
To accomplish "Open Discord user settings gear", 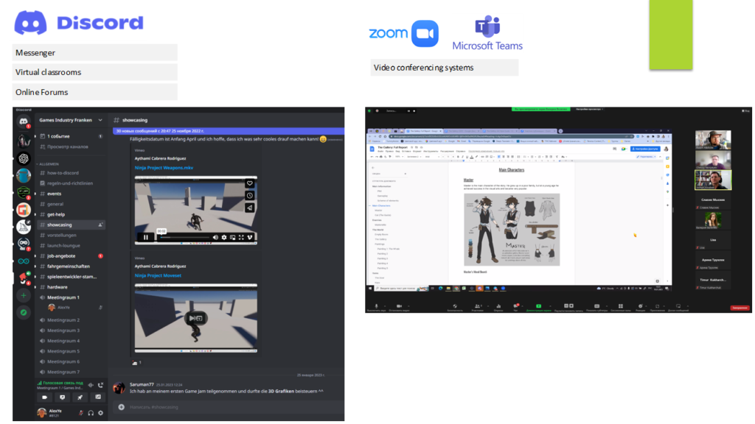I will pos(100,412).
